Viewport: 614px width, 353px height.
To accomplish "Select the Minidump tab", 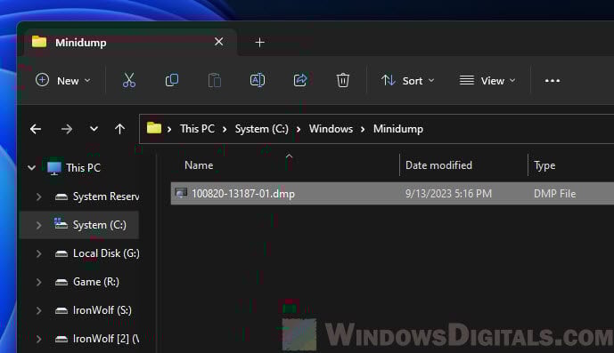I will (131, 42).
